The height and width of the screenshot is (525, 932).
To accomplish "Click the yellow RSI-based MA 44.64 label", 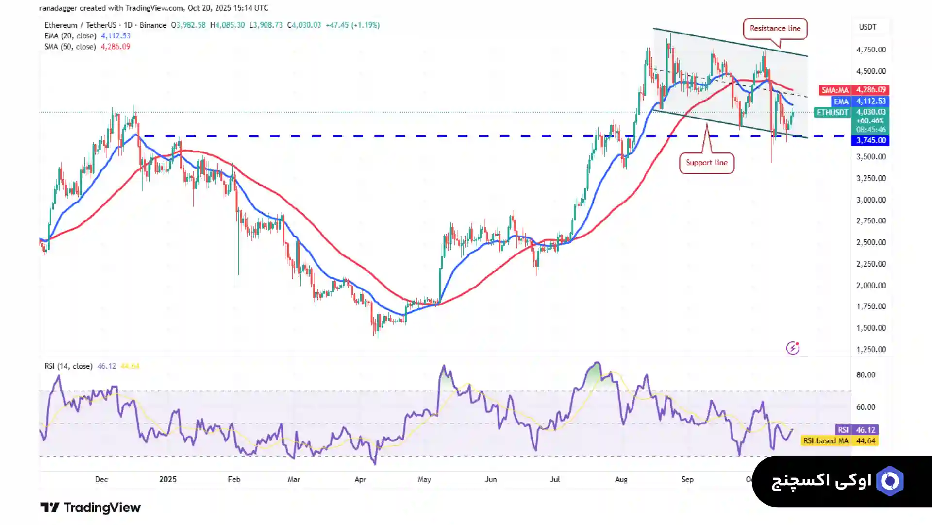I will [839, 441].
